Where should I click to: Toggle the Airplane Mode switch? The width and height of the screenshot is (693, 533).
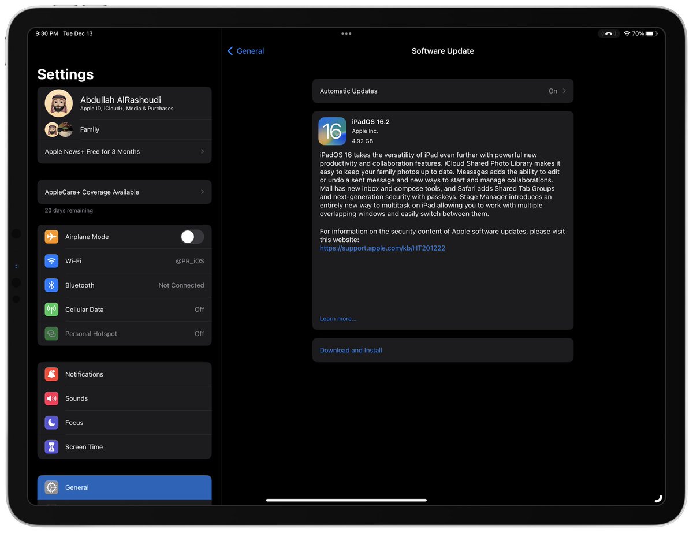coord(192,237)
